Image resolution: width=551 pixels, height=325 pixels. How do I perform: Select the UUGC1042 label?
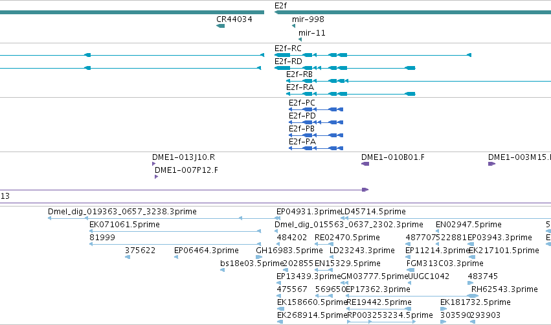[x=429, y=277]
